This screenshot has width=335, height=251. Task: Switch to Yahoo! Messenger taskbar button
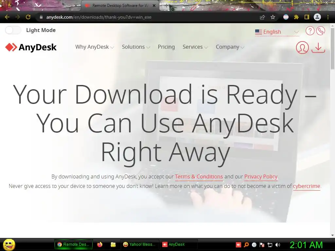point(140,244)
